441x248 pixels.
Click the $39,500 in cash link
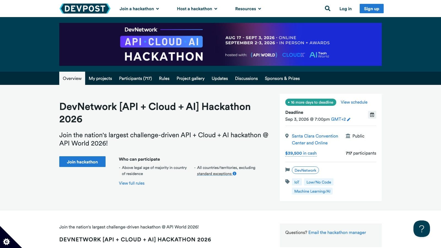[x=301, y=153]
